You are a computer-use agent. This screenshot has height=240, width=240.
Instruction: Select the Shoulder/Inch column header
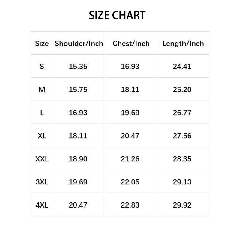click(79, 43)
